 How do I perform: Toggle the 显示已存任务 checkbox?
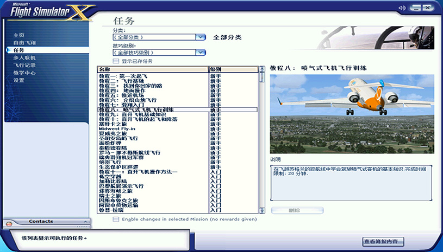(116, 61)
